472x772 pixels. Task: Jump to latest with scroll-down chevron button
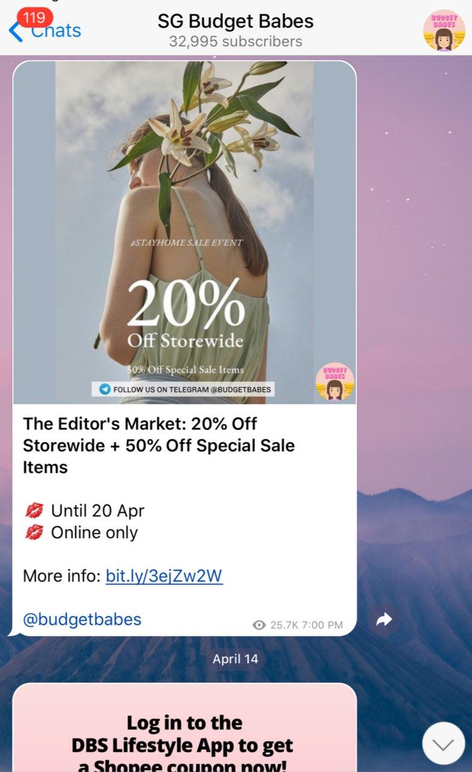444,744
